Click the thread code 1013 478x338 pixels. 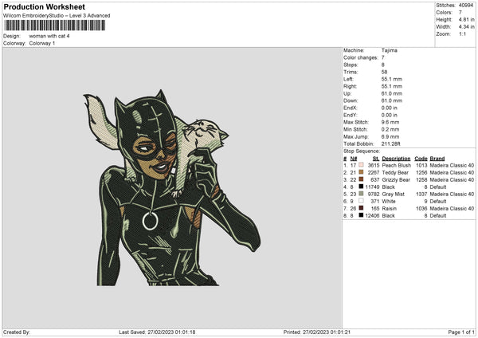pos(421,165)
